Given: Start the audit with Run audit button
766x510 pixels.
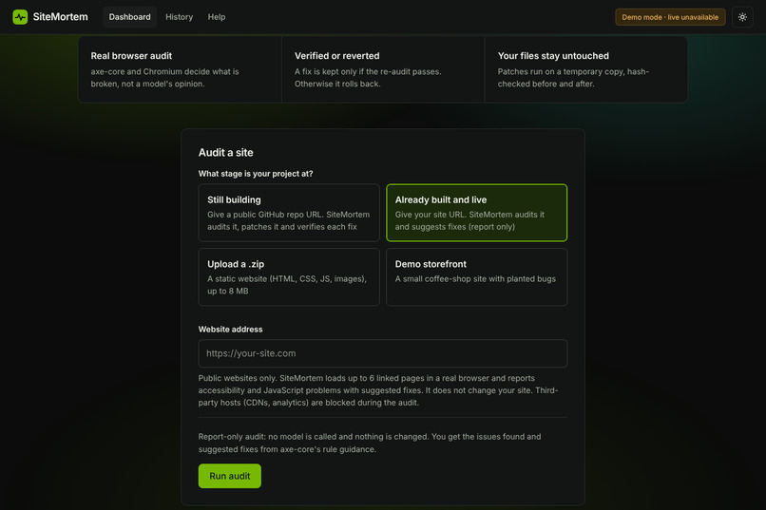Looking at the screenshot, I should click(x=230, y=476).
